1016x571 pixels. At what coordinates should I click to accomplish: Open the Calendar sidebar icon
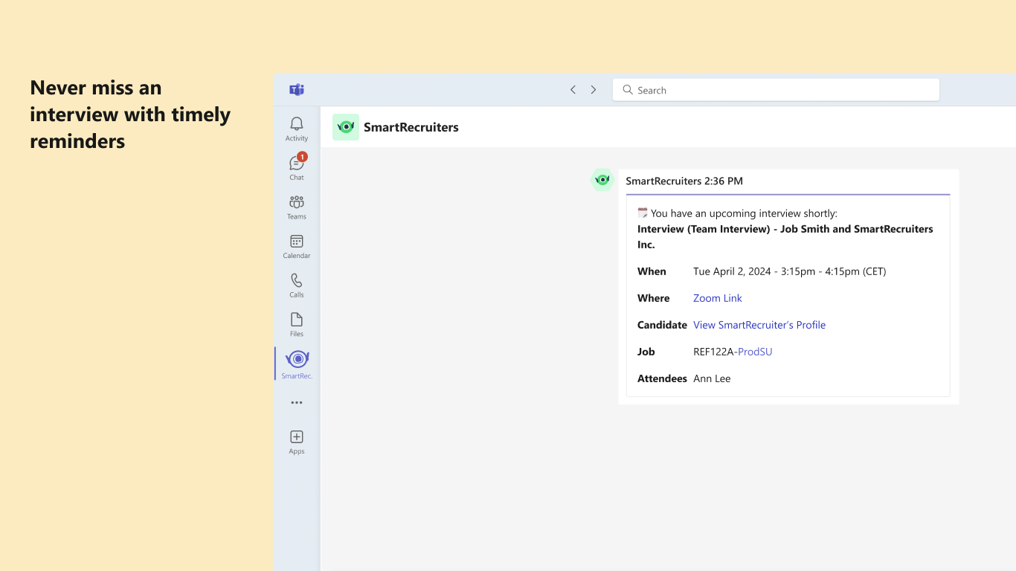coord(297,246)
